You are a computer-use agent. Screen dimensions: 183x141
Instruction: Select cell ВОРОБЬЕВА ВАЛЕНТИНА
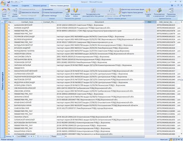click(x=28, y=122)
